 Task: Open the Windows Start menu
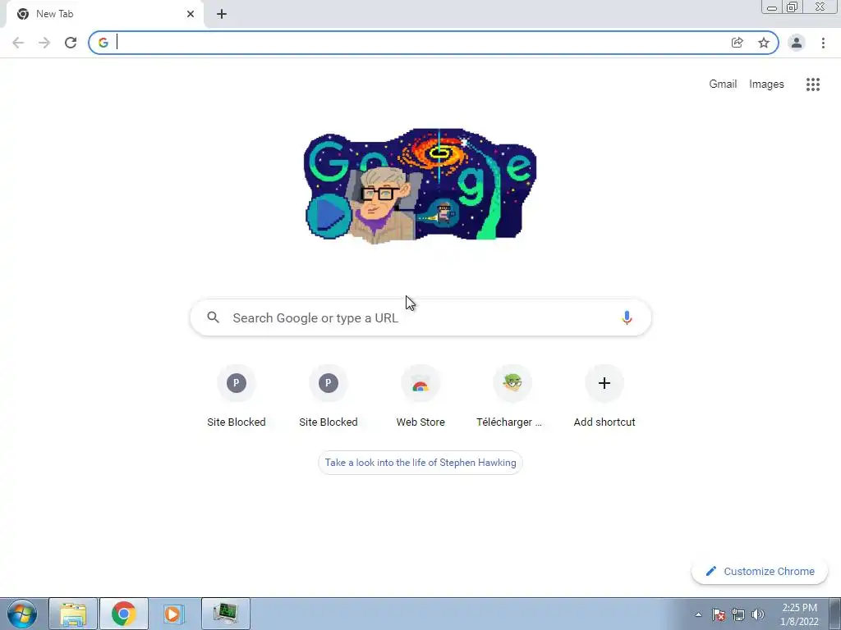pos(22,614)
